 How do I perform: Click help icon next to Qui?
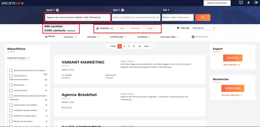pyautogui.click(x=123, y=10)
